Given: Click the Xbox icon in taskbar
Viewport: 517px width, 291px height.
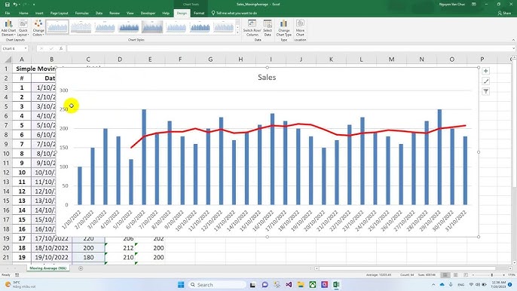Looking at the screenshot, I should coord(313,284).
